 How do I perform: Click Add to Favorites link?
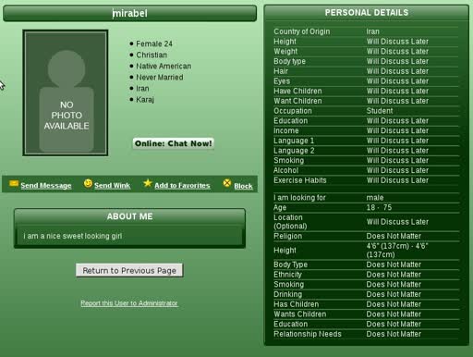tap(182, 186)
